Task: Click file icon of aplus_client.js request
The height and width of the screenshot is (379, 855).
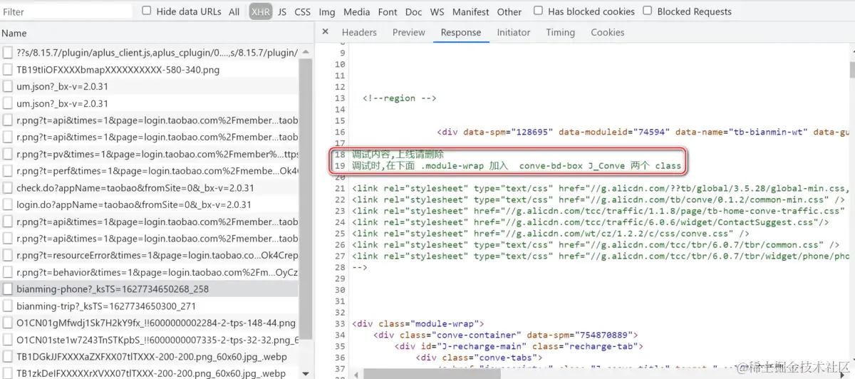Action: point(8,53)
